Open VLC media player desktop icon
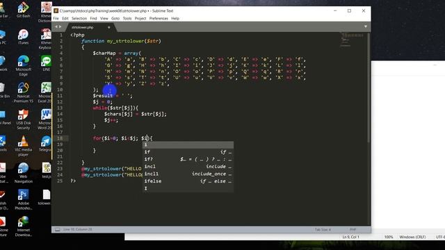This screenshot has width=445, height=250. coord(23,146)
